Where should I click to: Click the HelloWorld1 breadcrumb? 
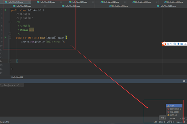(17, 77)
